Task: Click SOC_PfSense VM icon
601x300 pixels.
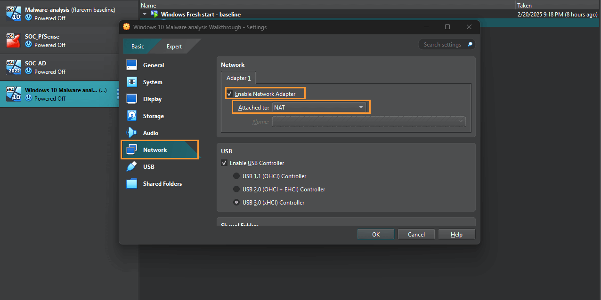Action: [x=13, y=40]
